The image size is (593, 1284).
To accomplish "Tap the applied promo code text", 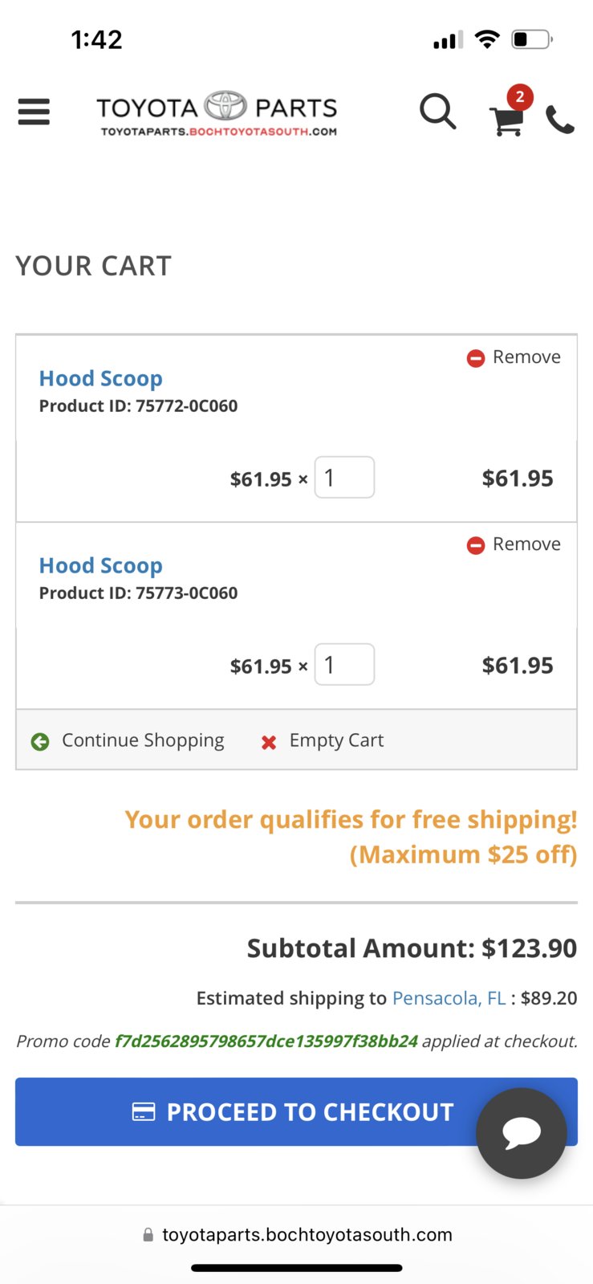I will coord(266,1041).
